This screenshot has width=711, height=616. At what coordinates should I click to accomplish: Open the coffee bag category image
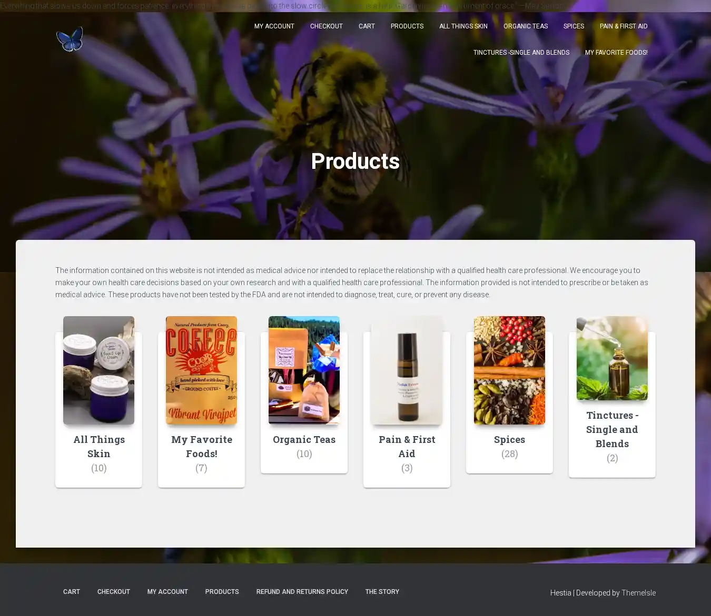pyautogui.click(x=201, y=370)
